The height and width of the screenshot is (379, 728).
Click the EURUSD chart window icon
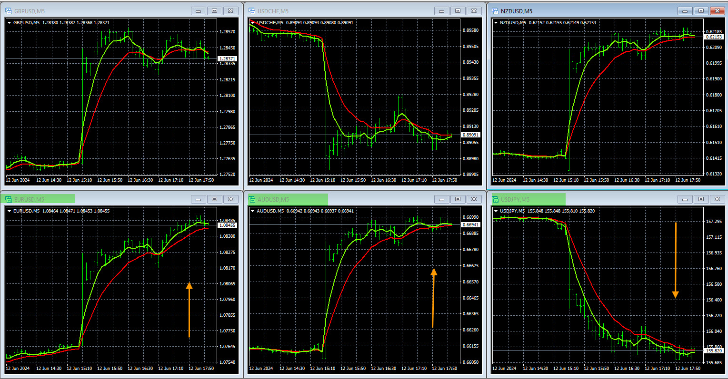pos(9,199)
